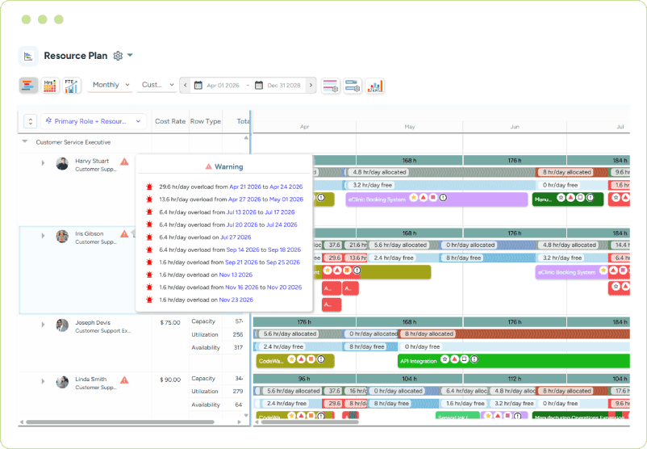Viewport: 647px width, 449px height.
Task: Switch to the FTE chart view
Action: pyautogui.click(x=71, y=86)
